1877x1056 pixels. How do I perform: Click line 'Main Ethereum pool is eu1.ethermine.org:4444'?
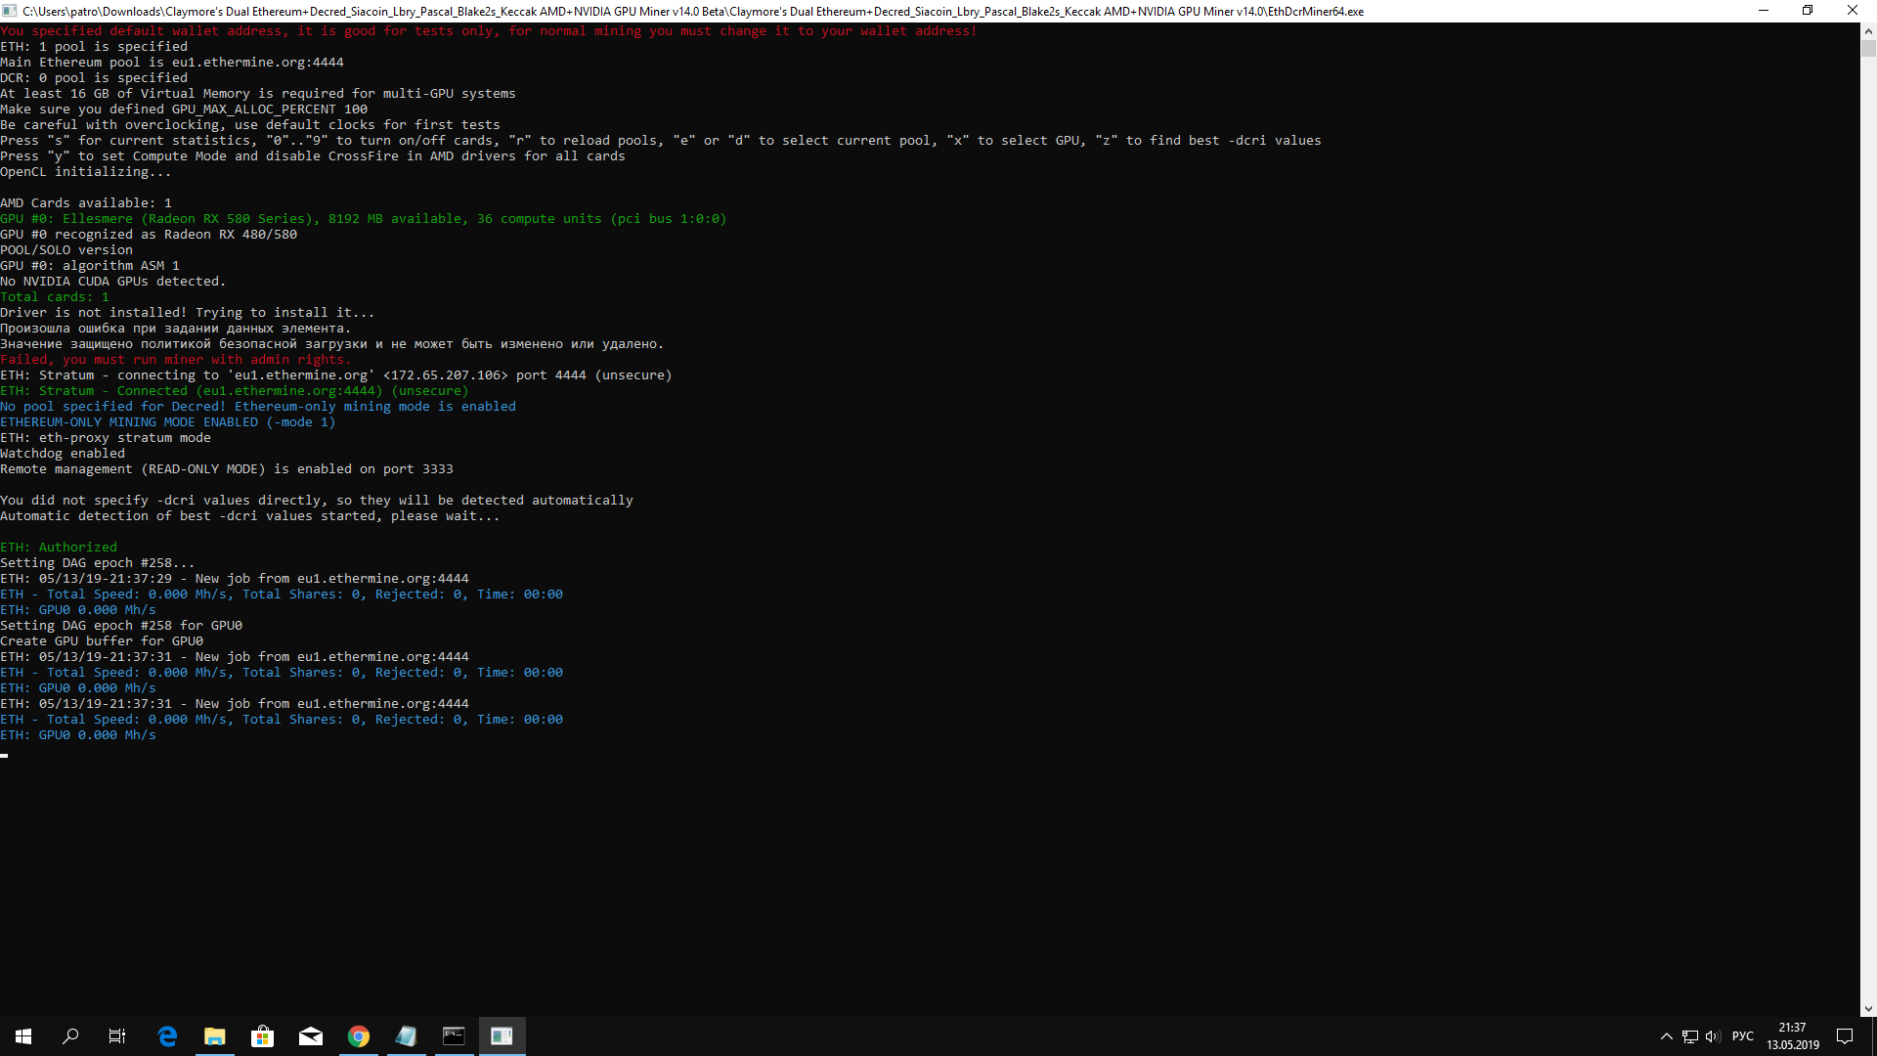(x=172, y=63)
